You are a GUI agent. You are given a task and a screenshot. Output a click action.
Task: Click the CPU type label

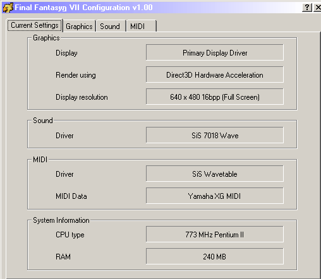point(70,235)
